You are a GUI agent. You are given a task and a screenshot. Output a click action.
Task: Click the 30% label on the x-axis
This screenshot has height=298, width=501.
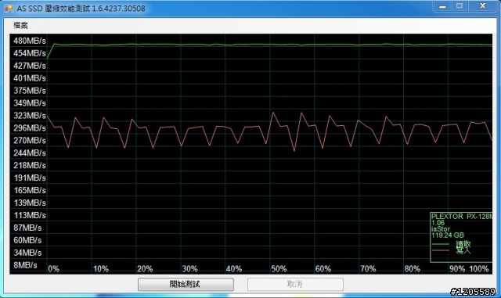point(189,269)
